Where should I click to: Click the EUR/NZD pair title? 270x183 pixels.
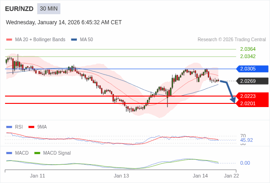(19, 9)
